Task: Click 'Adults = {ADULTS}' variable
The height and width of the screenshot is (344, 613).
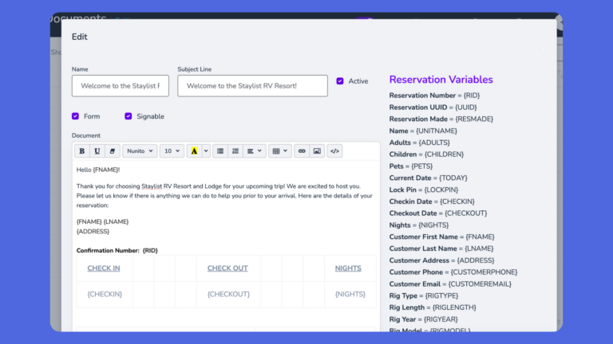Action: [420, 143]
